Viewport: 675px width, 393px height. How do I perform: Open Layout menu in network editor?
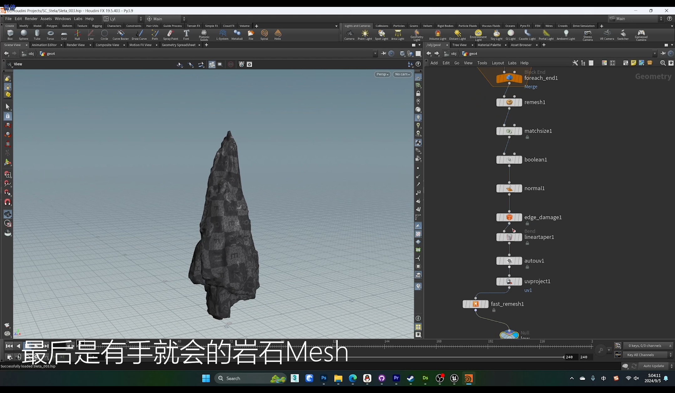[497, 63]
